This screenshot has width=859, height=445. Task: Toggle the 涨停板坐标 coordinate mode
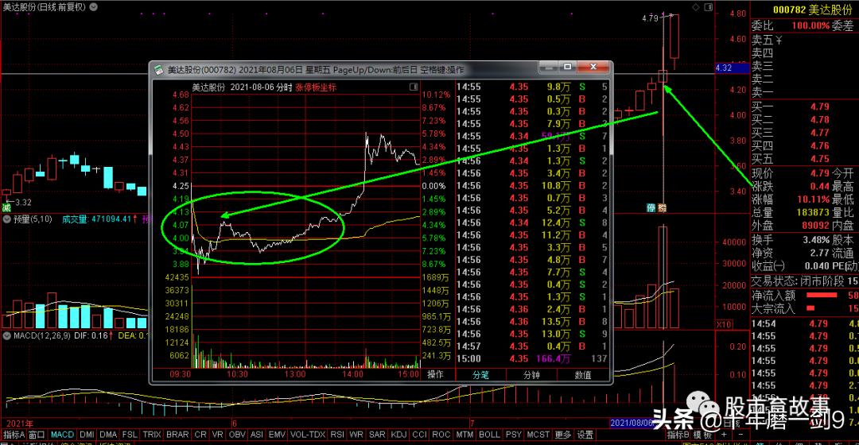point(316,87)
